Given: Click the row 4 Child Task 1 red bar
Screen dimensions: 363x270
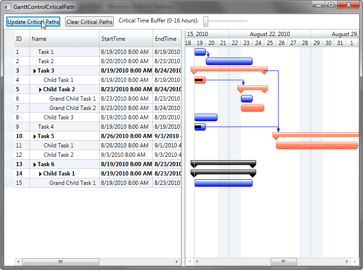Looking at the screenshot, I should coord(200,80).
